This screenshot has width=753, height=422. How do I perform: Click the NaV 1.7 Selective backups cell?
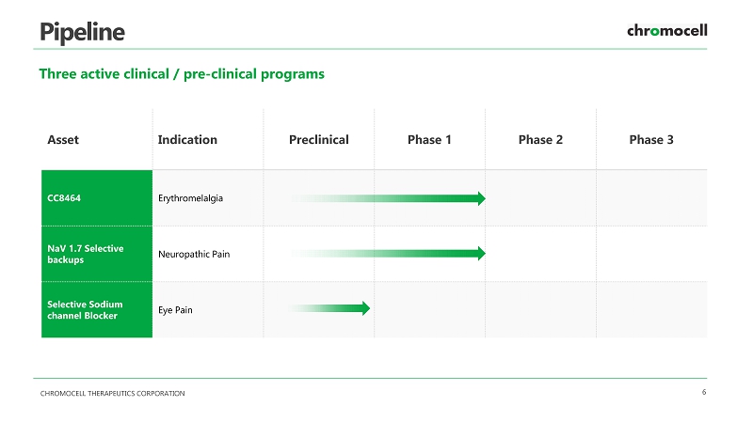point(96,254)
